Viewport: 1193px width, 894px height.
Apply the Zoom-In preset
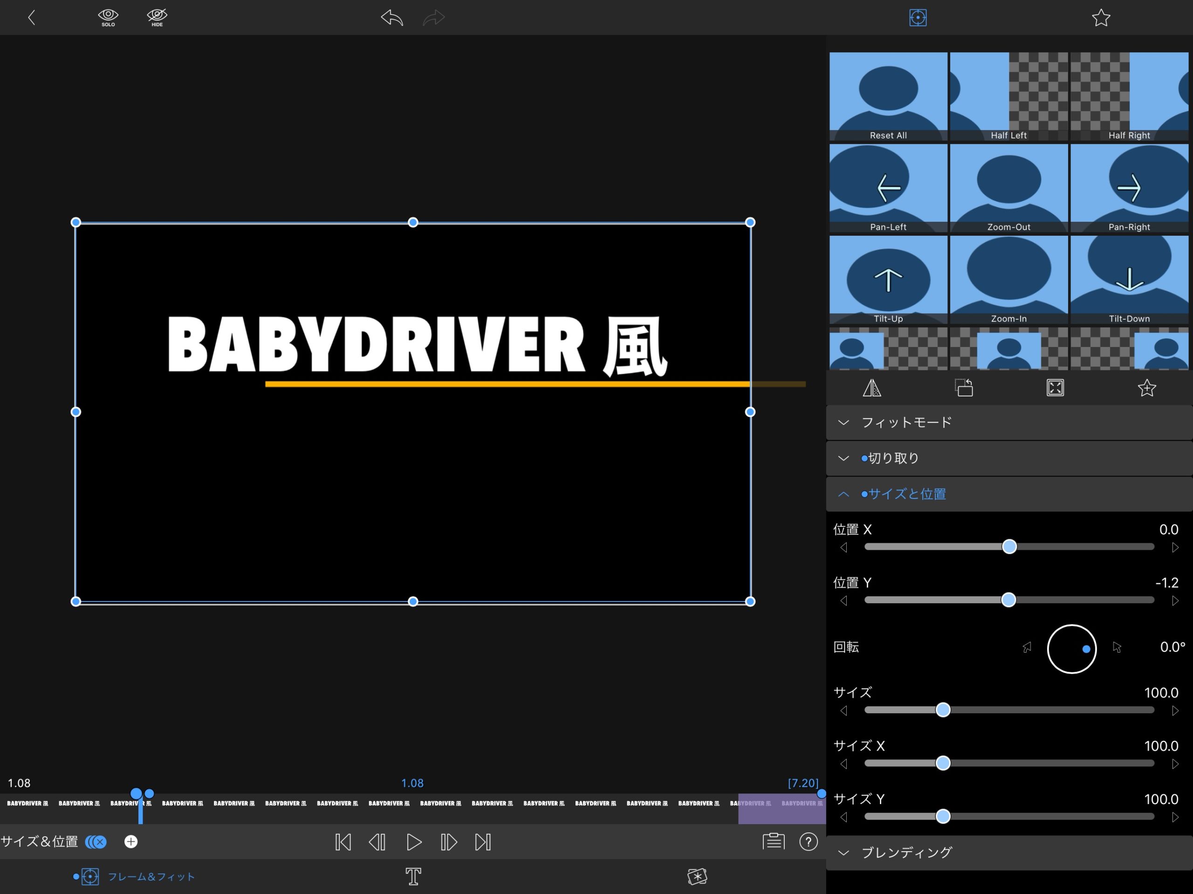click(1008, 280)
